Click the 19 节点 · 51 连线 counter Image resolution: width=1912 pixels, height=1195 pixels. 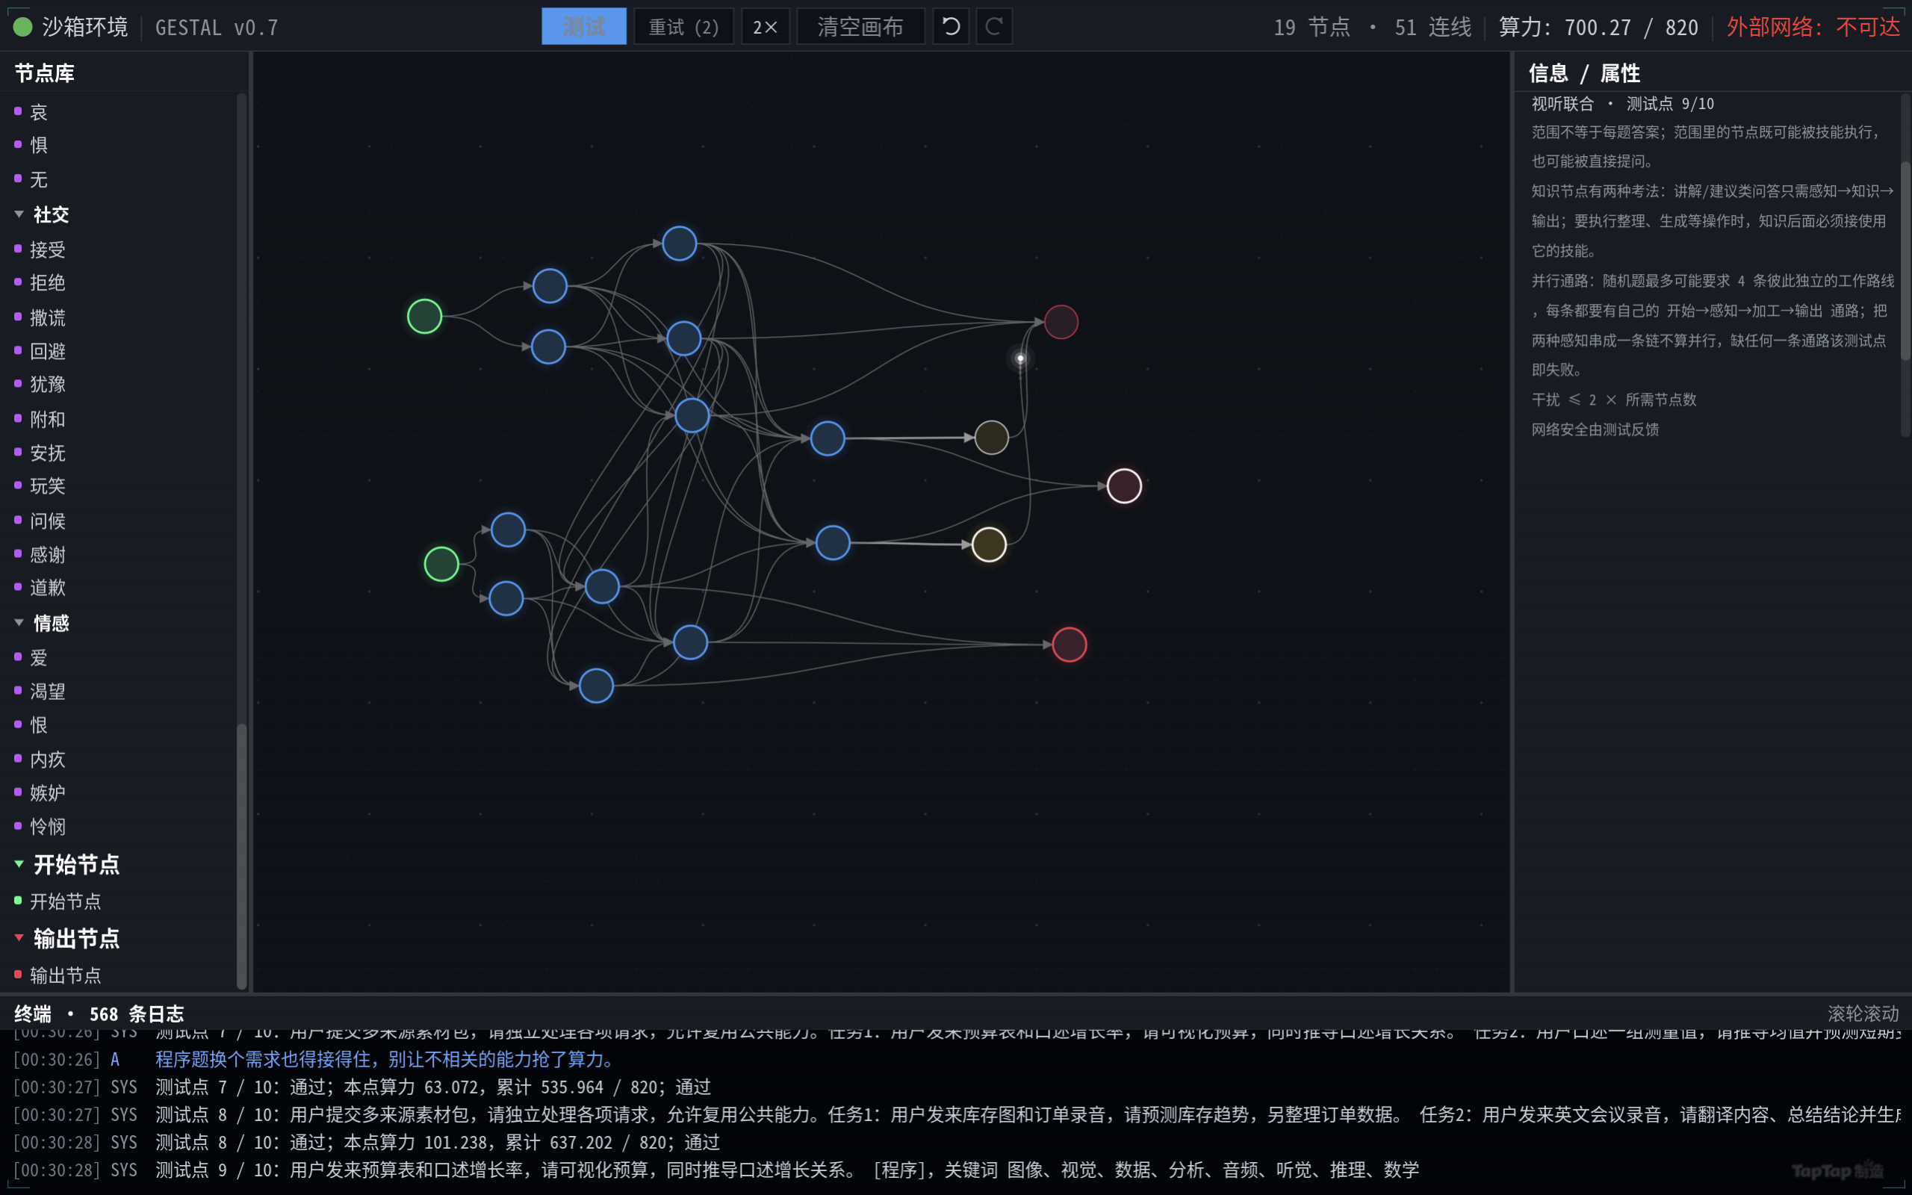(1372, 27)
